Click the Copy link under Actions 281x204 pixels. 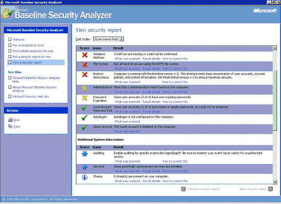[17, 126]
